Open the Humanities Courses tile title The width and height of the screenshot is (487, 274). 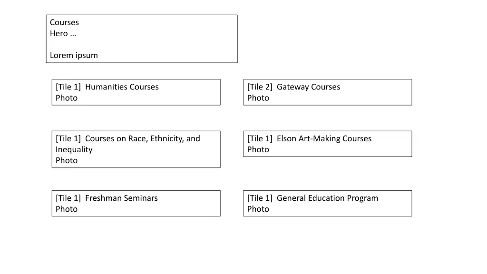122,87
